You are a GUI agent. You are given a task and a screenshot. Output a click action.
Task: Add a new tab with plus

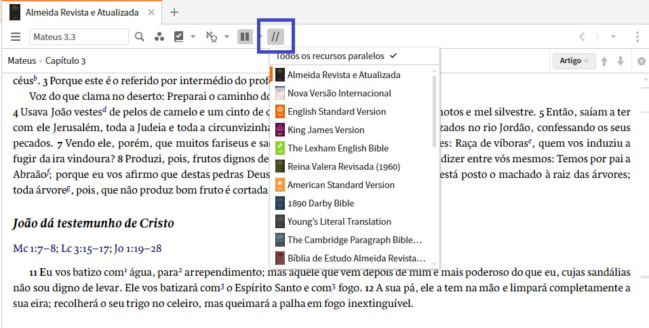(x=174, y=12)
